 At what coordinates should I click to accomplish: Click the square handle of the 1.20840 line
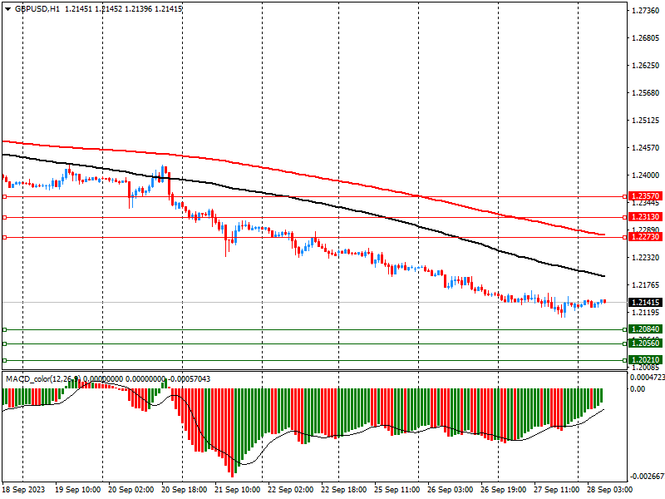tap(5, 329)
